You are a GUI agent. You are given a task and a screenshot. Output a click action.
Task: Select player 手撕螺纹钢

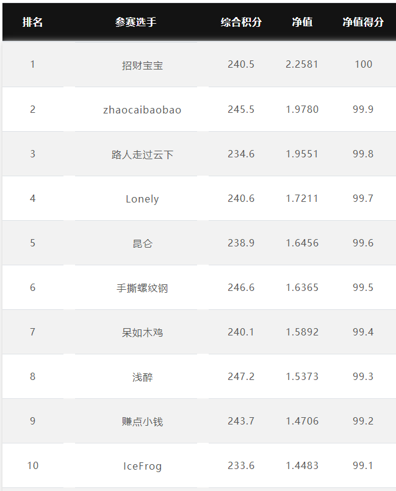(x=142, y=288)
